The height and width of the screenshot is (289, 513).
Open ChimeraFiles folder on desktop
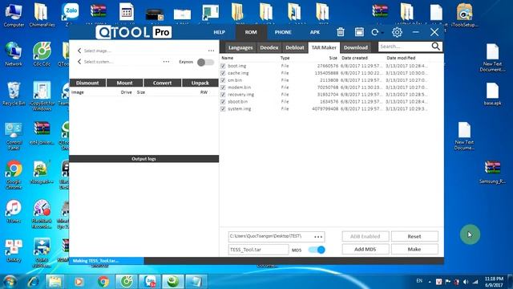(x=42, y=14)
